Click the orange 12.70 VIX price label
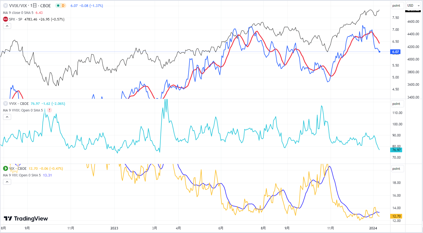423x233 pixels. (x=396, y=216)
